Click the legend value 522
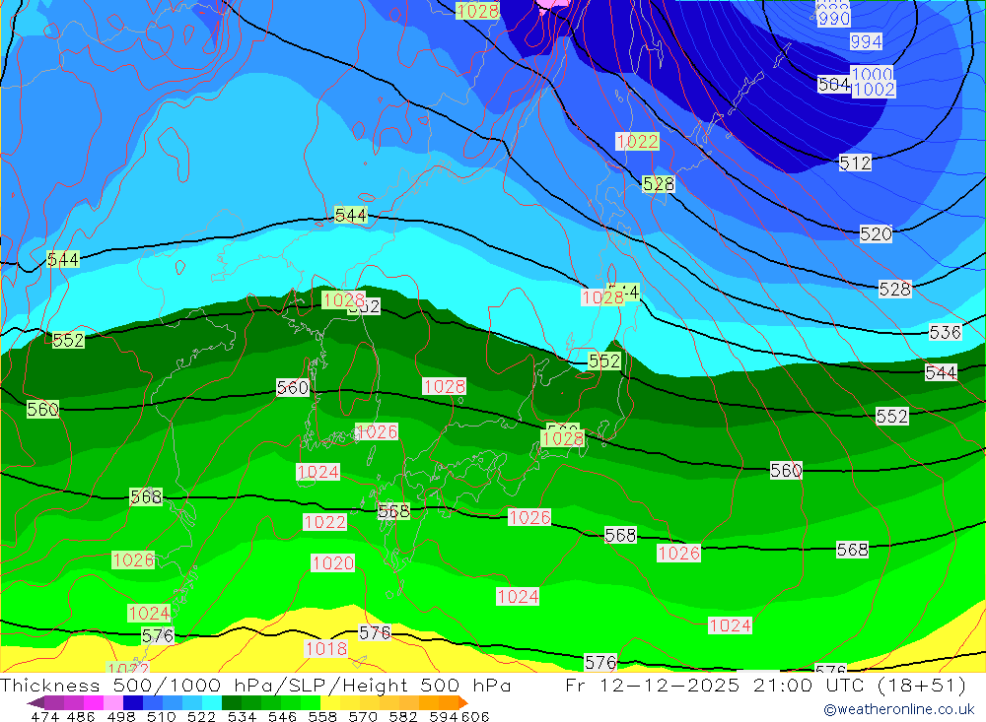Image resolution: width=986 pixels, height=722 pixels. coord(201,716)
